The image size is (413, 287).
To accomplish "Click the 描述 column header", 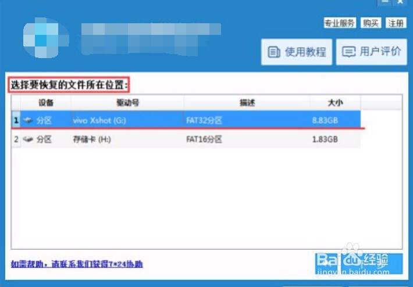I will pyautogui.click(x=247, y=103).
